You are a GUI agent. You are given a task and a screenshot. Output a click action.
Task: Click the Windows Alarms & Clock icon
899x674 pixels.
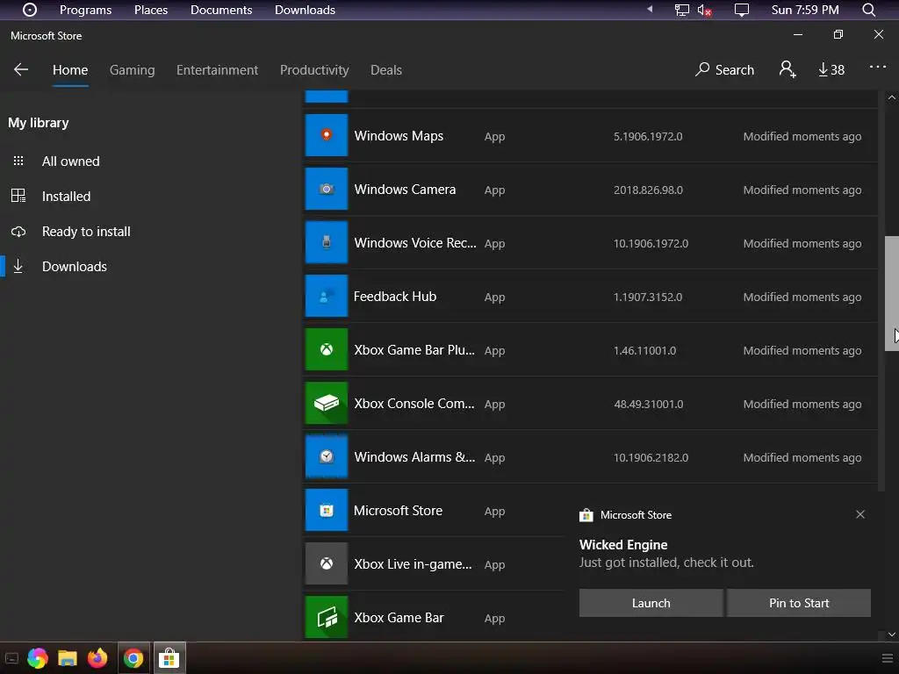327,456
